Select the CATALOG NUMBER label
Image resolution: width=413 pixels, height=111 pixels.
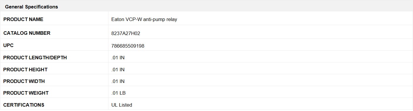click(27, 33)
